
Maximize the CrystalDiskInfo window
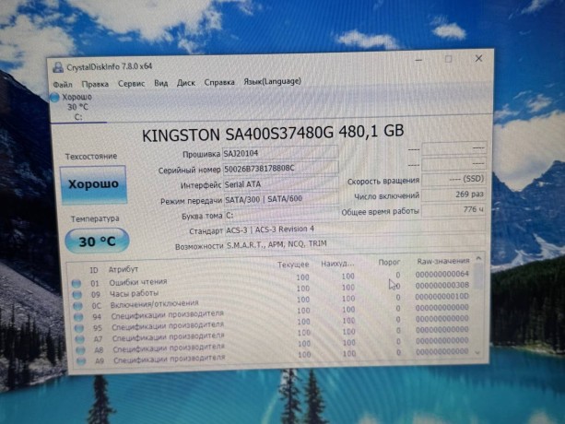click(x=448, y=59)
